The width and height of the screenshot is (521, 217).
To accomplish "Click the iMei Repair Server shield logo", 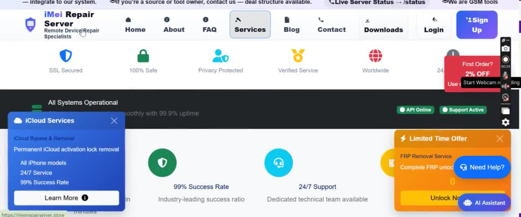I will pyautogui.click(x=31, y=25).
